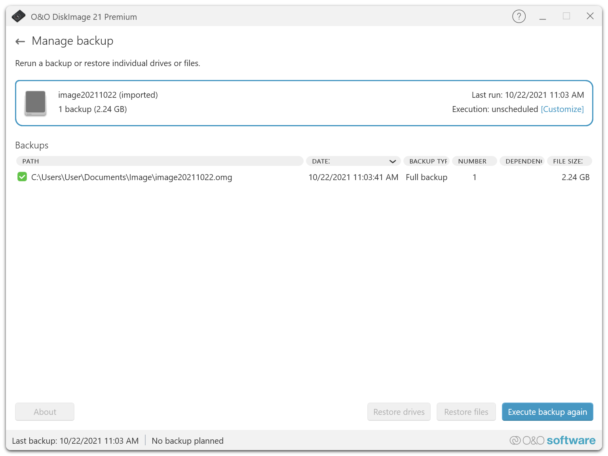
Task: Click the back arrow beside Manage backup
Action: tap(20, 41)
